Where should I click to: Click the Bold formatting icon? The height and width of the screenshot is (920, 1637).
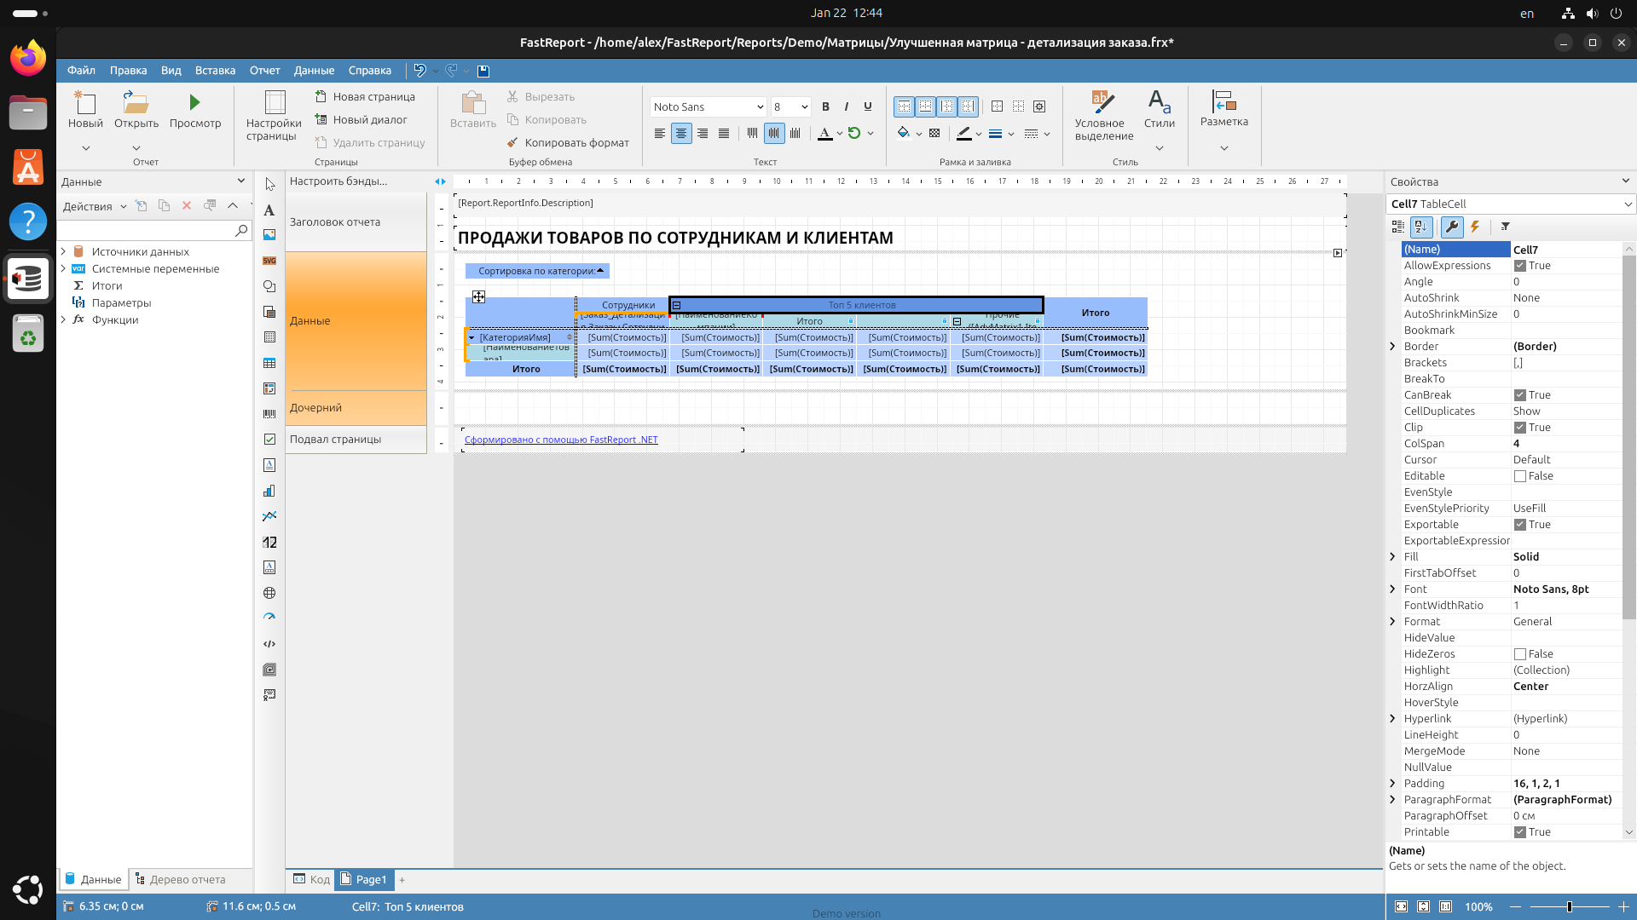click(x=825, y=106)
